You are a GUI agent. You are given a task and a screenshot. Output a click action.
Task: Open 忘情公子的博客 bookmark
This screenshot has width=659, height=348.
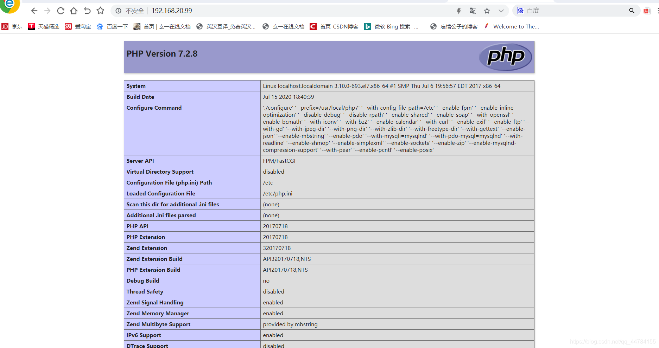click(454, 26)
